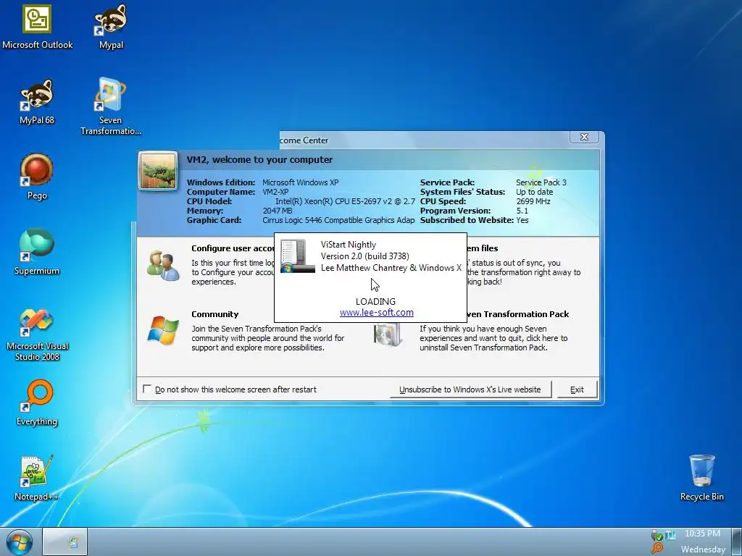Click the Show Desktop strip beside the clock
The height and width of the screenshot is (556, 742).
[x=737, y=542]
